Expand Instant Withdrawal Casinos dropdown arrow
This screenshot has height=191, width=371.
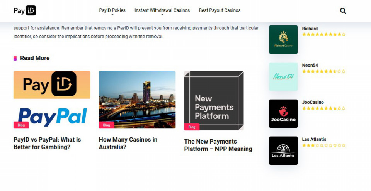pyautogui.click(x=162, y=15)
